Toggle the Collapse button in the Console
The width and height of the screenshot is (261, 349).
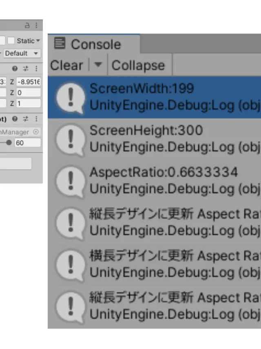click(138, 65)
